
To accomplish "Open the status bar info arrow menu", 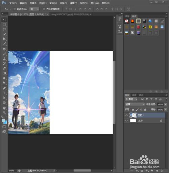I will pyautogui.click(x=54, y=171).
